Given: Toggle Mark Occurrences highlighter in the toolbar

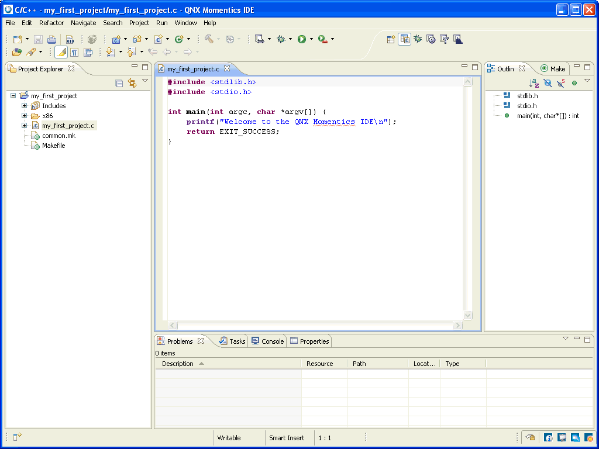Looking at the screenshot, I should click(61, 52).
